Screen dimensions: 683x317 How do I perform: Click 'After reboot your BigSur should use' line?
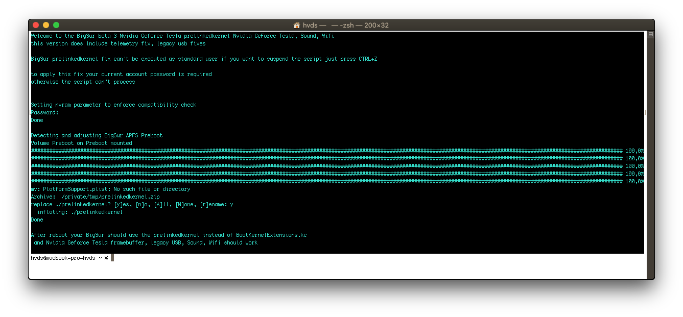point(169,235)
